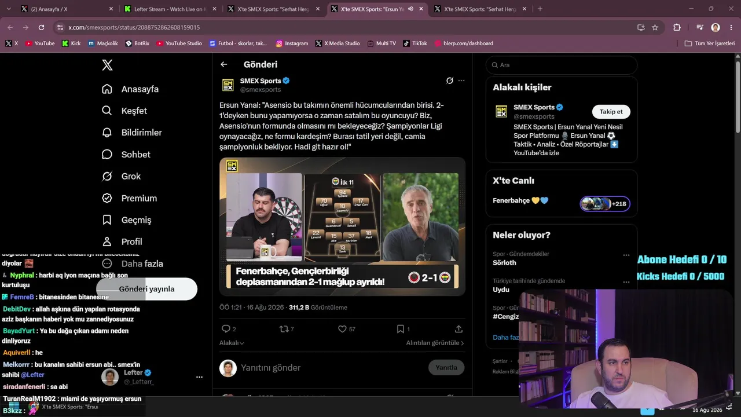This screenshot has height=417, width=741.
Task: Bookmark the post via the icon showing 1
Action: click(400, 329)
